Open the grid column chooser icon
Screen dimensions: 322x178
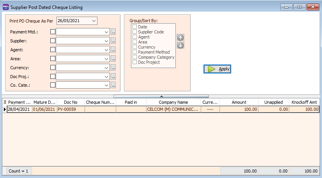point(5,102)
